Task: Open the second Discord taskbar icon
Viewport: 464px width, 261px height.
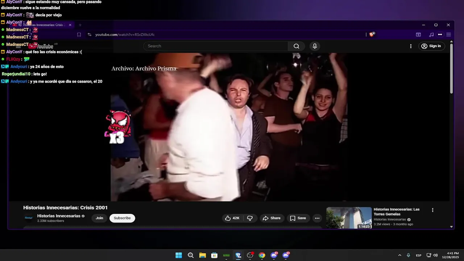Action: click(x=286, y=255)
